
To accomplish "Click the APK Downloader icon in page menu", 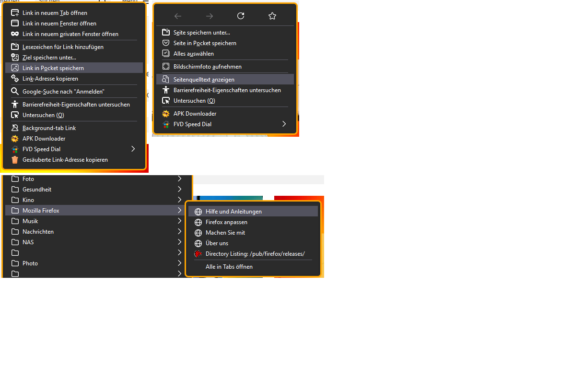I will click(x=166, y=113).
